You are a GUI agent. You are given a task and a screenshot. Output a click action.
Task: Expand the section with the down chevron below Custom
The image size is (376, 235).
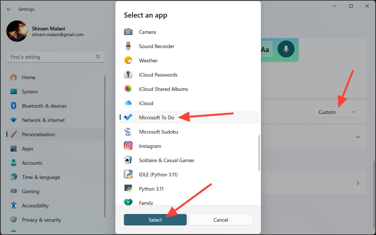tap(358, 137)
